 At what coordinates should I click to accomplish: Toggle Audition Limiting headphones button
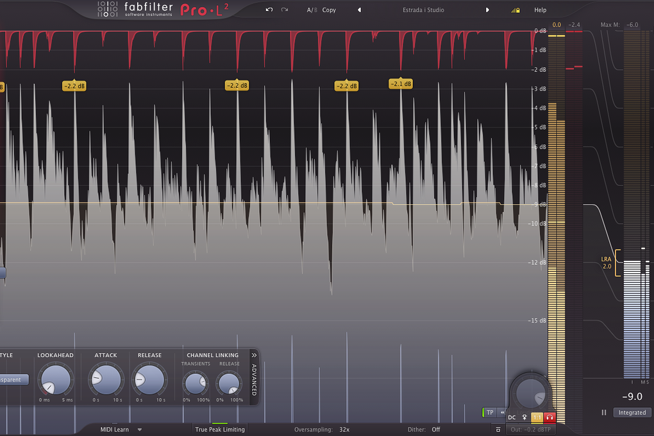549,417
